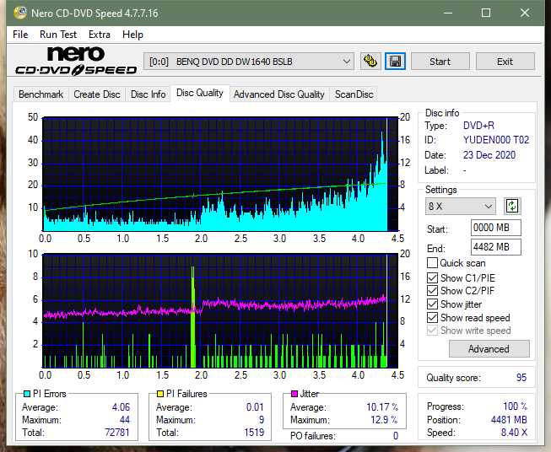Image resolution: width=551 pixels, height=452 pixels.
Task: Toggle Show C2/PIF checkbox
Action: 432,291
